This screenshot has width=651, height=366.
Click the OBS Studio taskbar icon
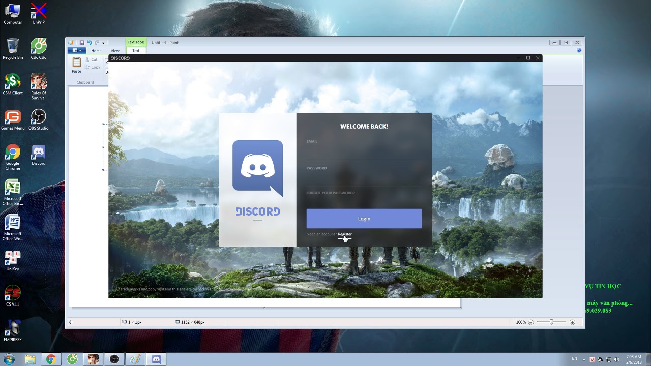click(114, 359)
